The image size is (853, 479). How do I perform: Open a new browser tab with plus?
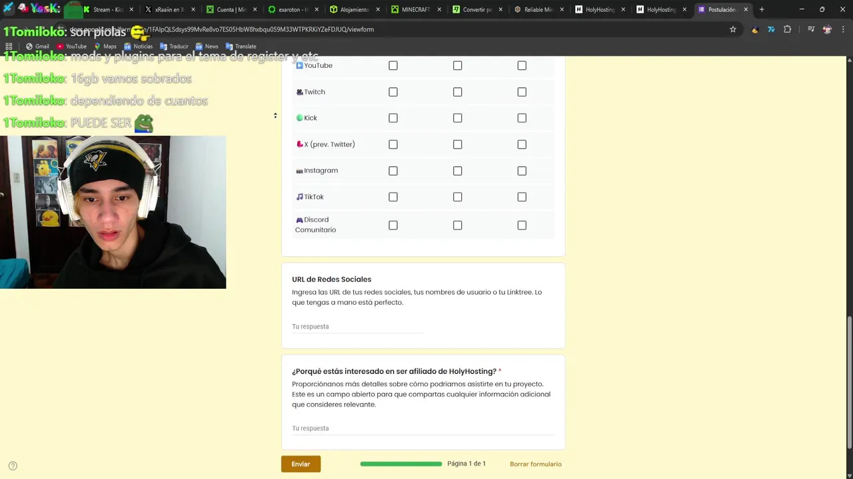pos(762,9)
